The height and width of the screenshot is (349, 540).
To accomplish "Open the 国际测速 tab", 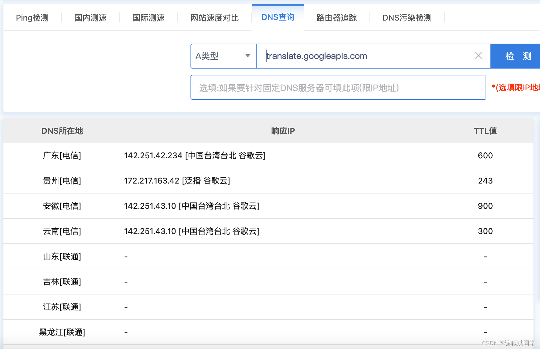I will (148, 18).
